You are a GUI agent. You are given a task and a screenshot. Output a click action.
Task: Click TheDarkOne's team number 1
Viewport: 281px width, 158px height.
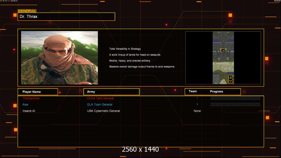(197, 98)
